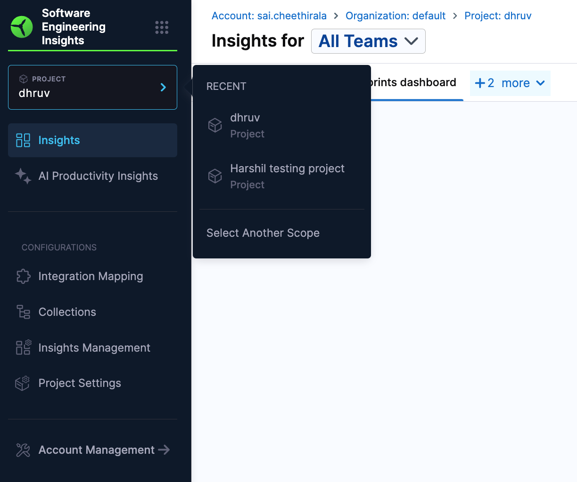Viewport: 577px width, 482px height.
Task: Click the Integration Mapping puzzle icon
Action: pos(23,276)
